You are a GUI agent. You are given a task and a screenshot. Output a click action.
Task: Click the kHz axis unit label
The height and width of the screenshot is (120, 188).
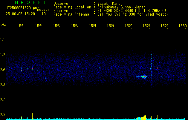pos(3,25)
